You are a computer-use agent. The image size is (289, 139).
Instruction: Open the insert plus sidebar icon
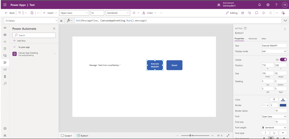pyautogui.click(x=5, y=42)
